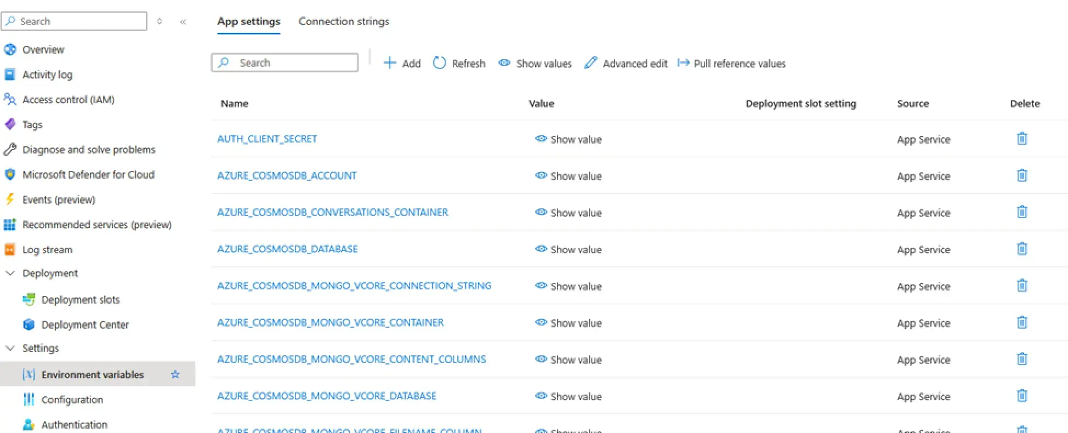Open the Activity log page
This screenshot has height=433, width=1068.
point(47,75)
